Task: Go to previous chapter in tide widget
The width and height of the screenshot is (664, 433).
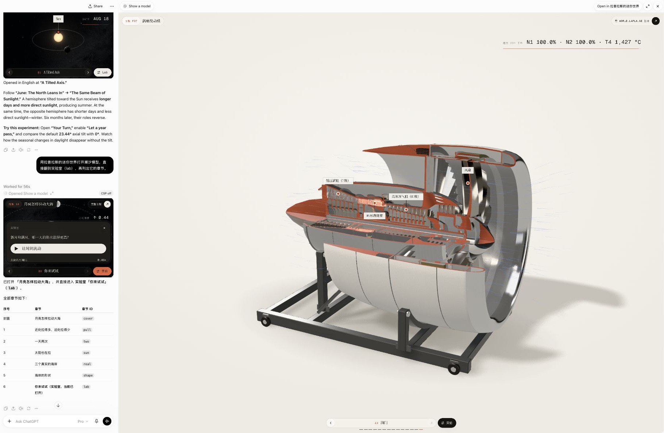Action: pos(9,271)
